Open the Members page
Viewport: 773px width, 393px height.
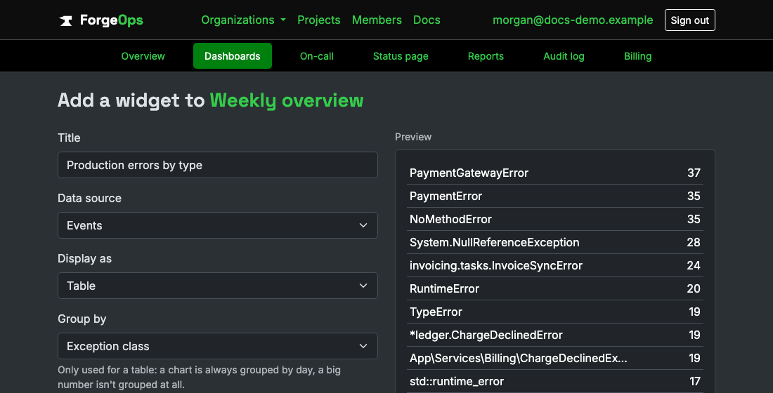click(377, 20)
